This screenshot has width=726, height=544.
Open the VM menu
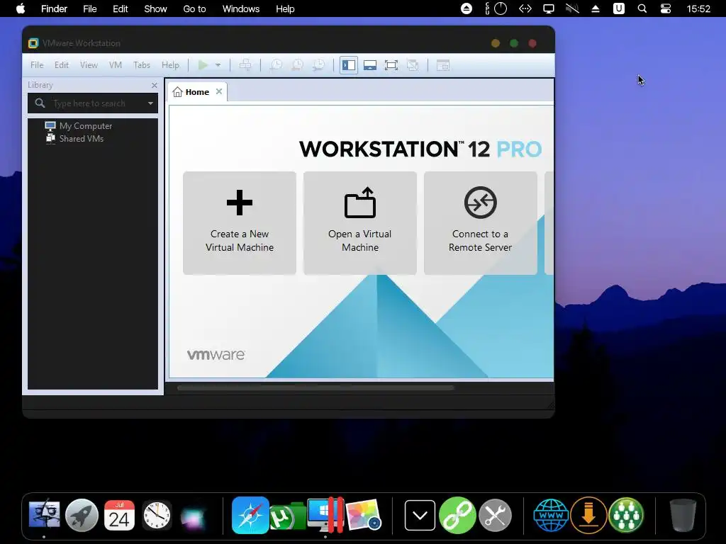tap(116, 65)
